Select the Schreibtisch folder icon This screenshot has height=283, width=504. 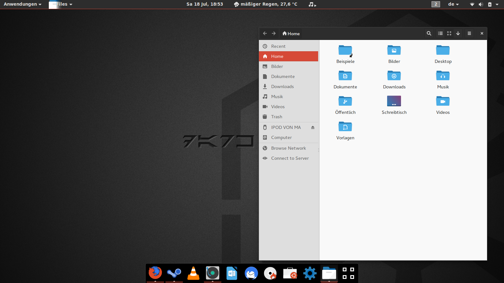pyautogui.click(x=394, y=101)
